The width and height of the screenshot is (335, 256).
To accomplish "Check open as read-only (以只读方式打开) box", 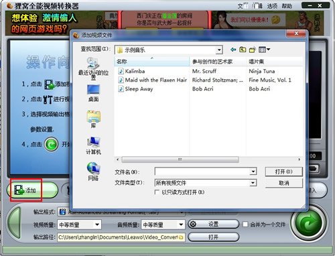I will [x=157, y=192].
